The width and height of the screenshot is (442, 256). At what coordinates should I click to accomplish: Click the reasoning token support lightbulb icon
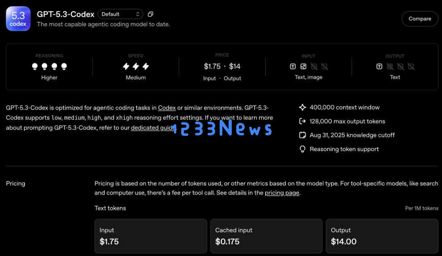pyautogui.click(x=302, y=149)
